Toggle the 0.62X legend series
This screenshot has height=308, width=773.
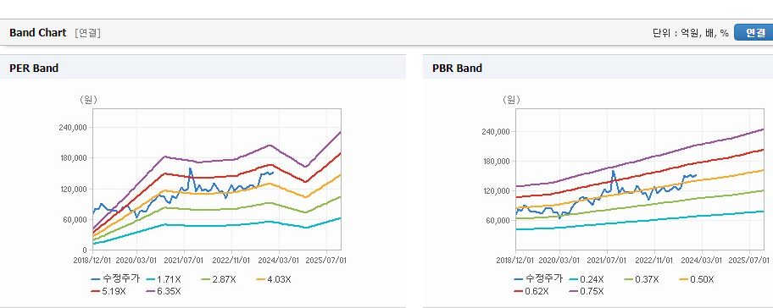(531, 291)
